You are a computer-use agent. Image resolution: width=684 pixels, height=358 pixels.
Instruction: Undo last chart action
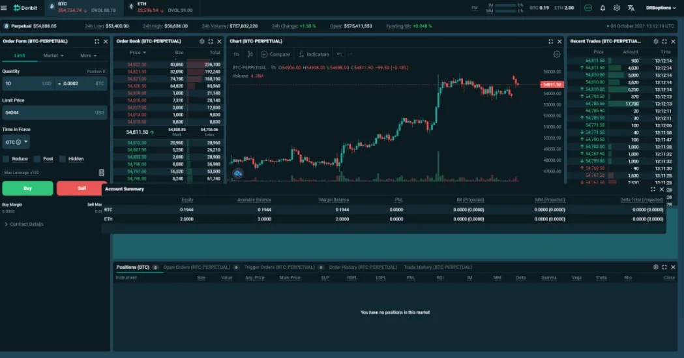339,55
